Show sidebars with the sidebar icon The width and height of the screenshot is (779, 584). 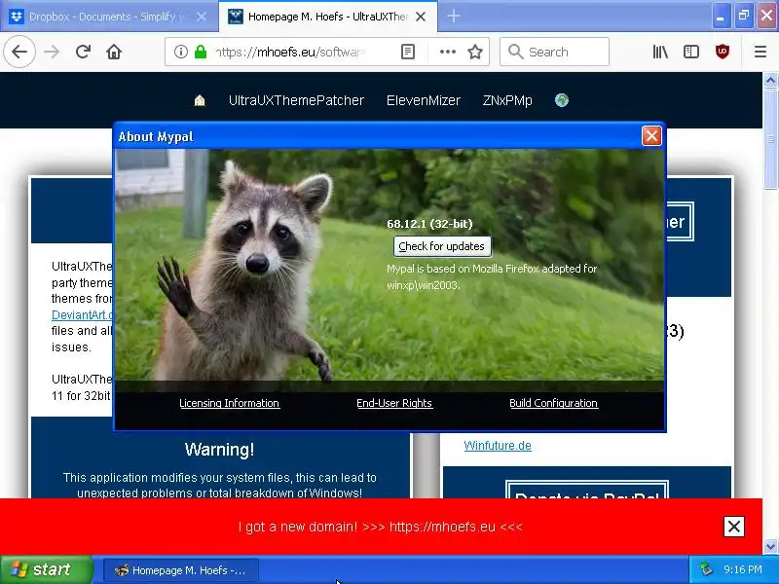691,52
